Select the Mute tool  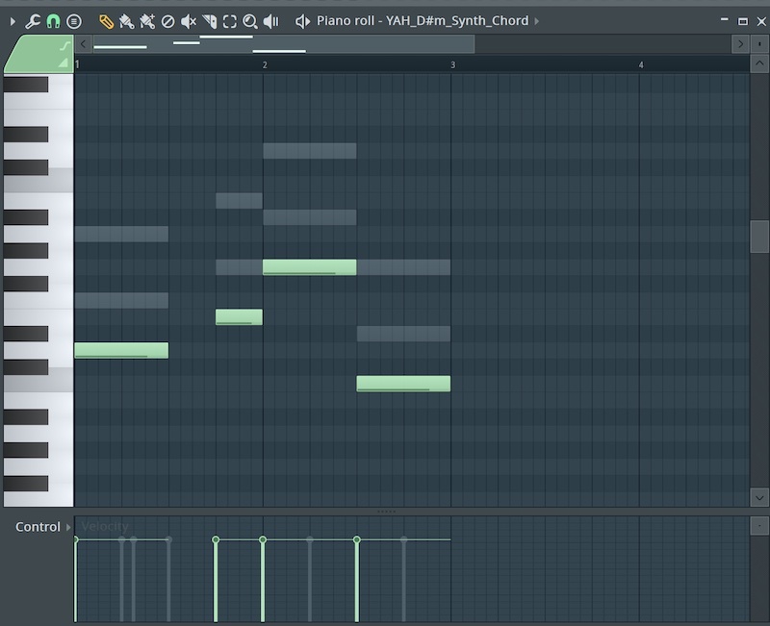point(189,21)
